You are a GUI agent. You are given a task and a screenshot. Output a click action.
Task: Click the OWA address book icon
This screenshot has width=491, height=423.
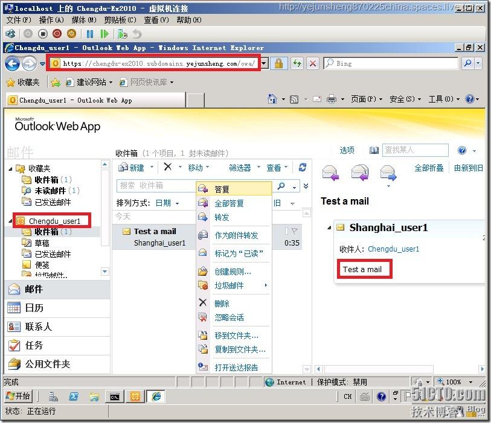tap(374, 150)
